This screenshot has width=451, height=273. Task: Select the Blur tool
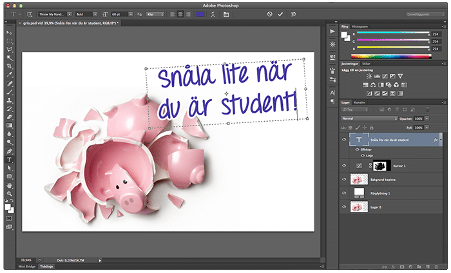9,134
